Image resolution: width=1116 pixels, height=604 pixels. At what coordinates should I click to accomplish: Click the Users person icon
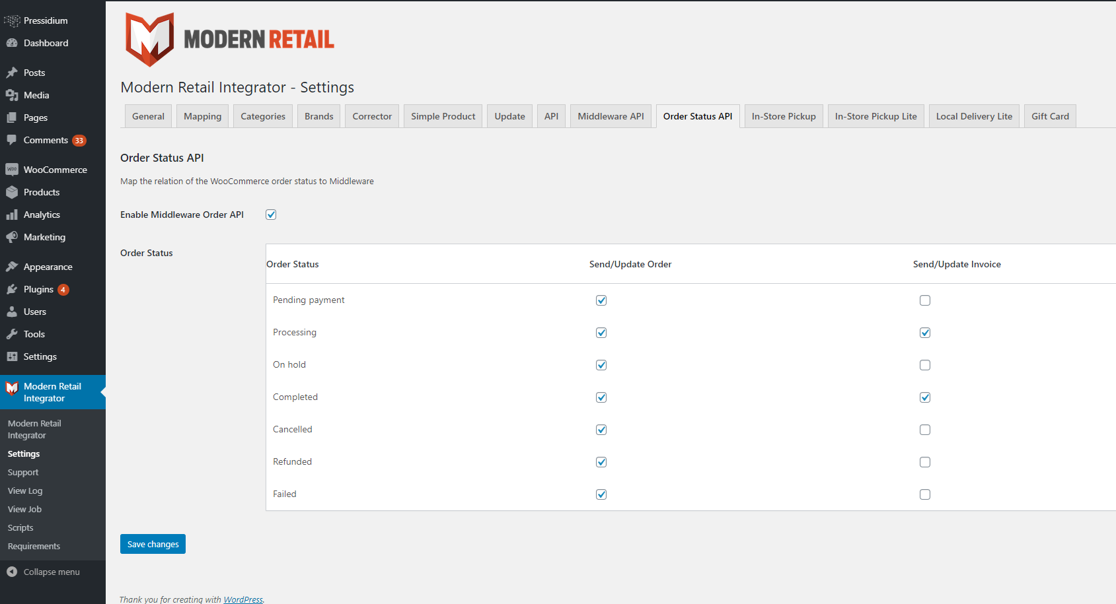tap(12, 312)
